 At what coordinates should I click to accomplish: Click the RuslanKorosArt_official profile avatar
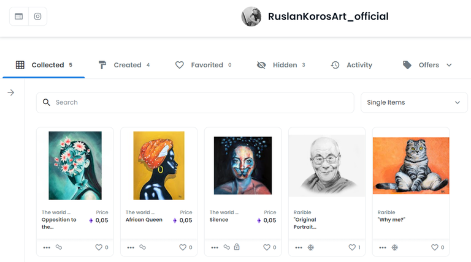[251, 17]
